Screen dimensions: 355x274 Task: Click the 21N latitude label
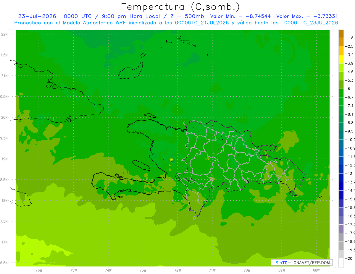tap(5, 76)
